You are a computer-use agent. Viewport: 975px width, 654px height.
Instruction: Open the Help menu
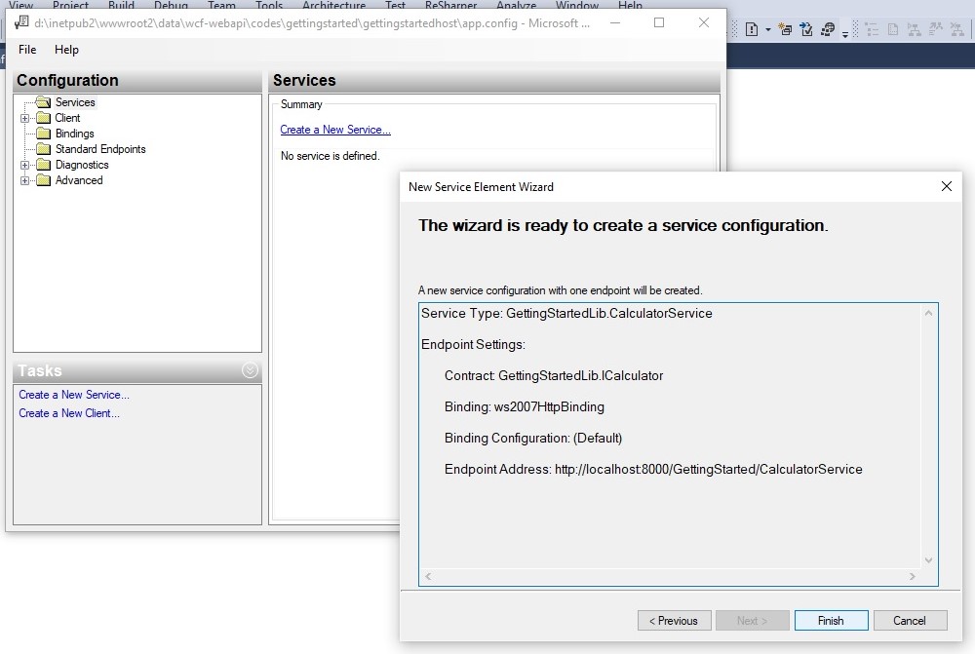tap(66, 50)
